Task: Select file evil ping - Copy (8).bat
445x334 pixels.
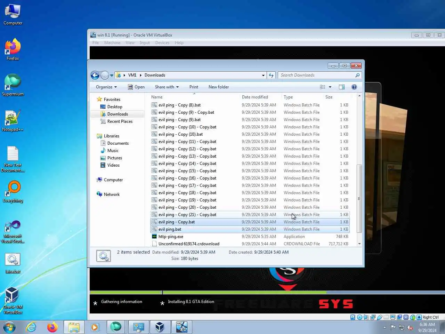Action: point(250,105)
